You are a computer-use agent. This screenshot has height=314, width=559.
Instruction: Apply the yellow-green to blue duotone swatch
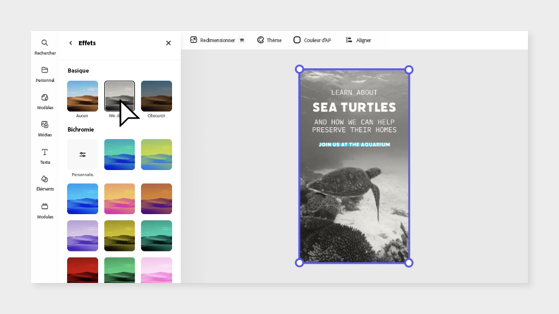157,155
